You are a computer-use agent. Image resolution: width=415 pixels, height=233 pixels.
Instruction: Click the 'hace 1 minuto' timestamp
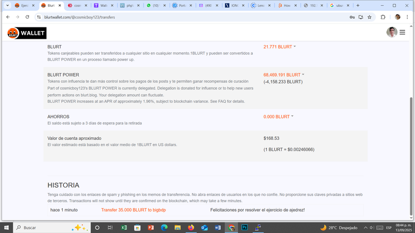[64, 210]
